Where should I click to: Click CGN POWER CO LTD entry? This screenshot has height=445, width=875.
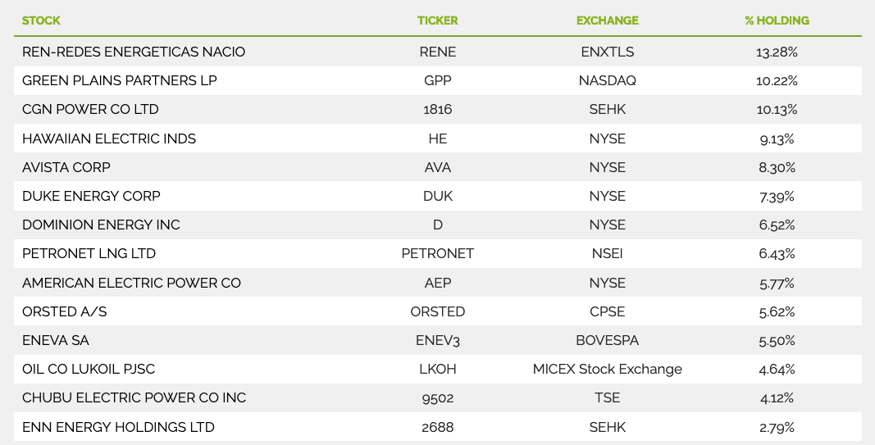[x=90, y=109]
